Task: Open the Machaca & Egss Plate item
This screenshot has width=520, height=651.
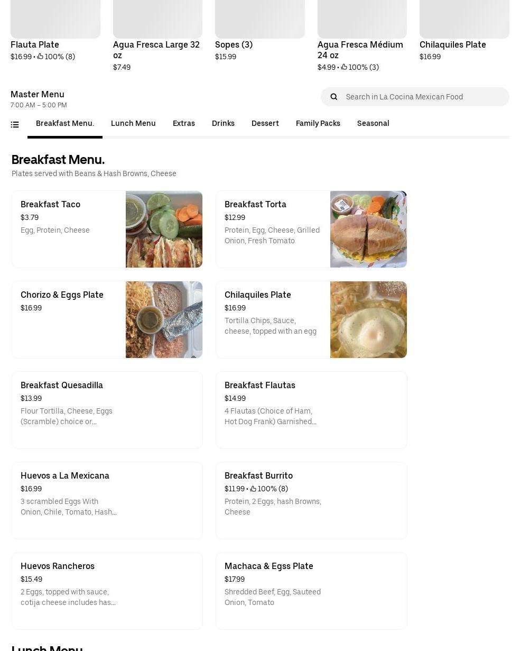Action: point(311,591)
